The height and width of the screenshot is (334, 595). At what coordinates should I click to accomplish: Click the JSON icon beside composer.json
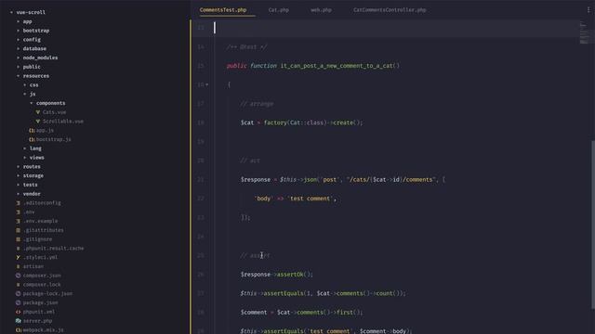point(19,276)
